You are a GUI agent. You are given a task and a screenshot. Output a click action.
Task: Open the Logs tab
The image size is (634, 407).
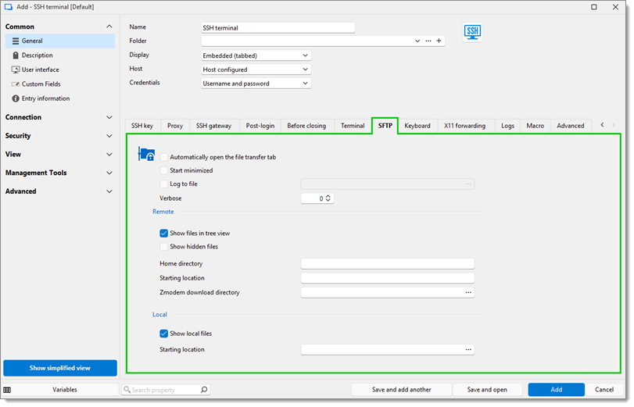coord(507,126)
